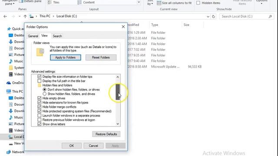The image size is (278, 156).
Task: Click scroll down arrow in Advanced settings
Action: pyautogui.click(x=118, y=124)
